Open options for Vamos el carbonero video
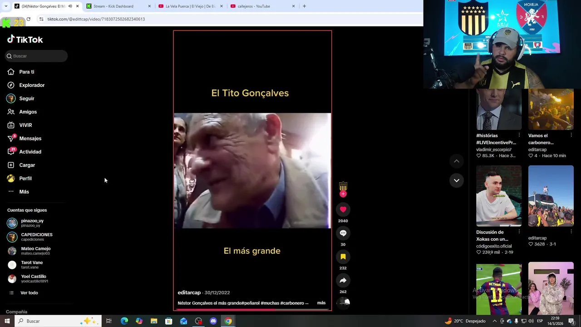 [571, 135]
